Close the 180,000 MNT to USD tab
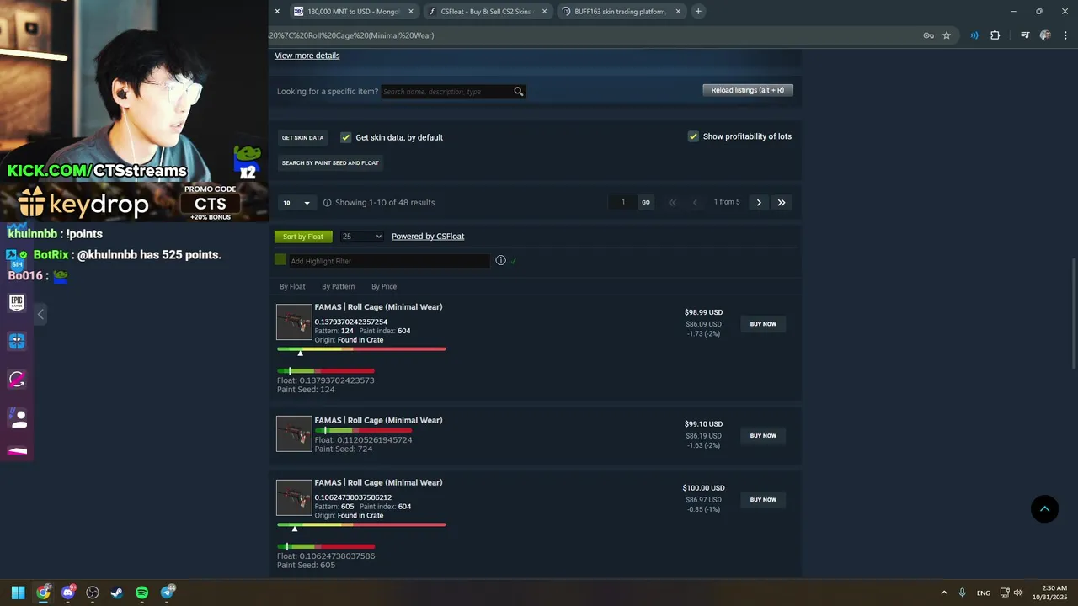Image resolution: width=1078 pixels, height=606 pixels. click(411, 12)
